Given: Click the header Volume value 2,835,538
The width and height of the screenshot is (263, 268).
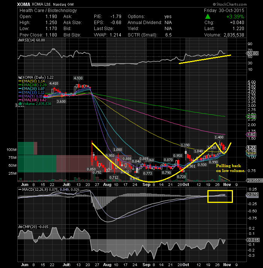Looking at the screenshot, I should coord(234,35).
